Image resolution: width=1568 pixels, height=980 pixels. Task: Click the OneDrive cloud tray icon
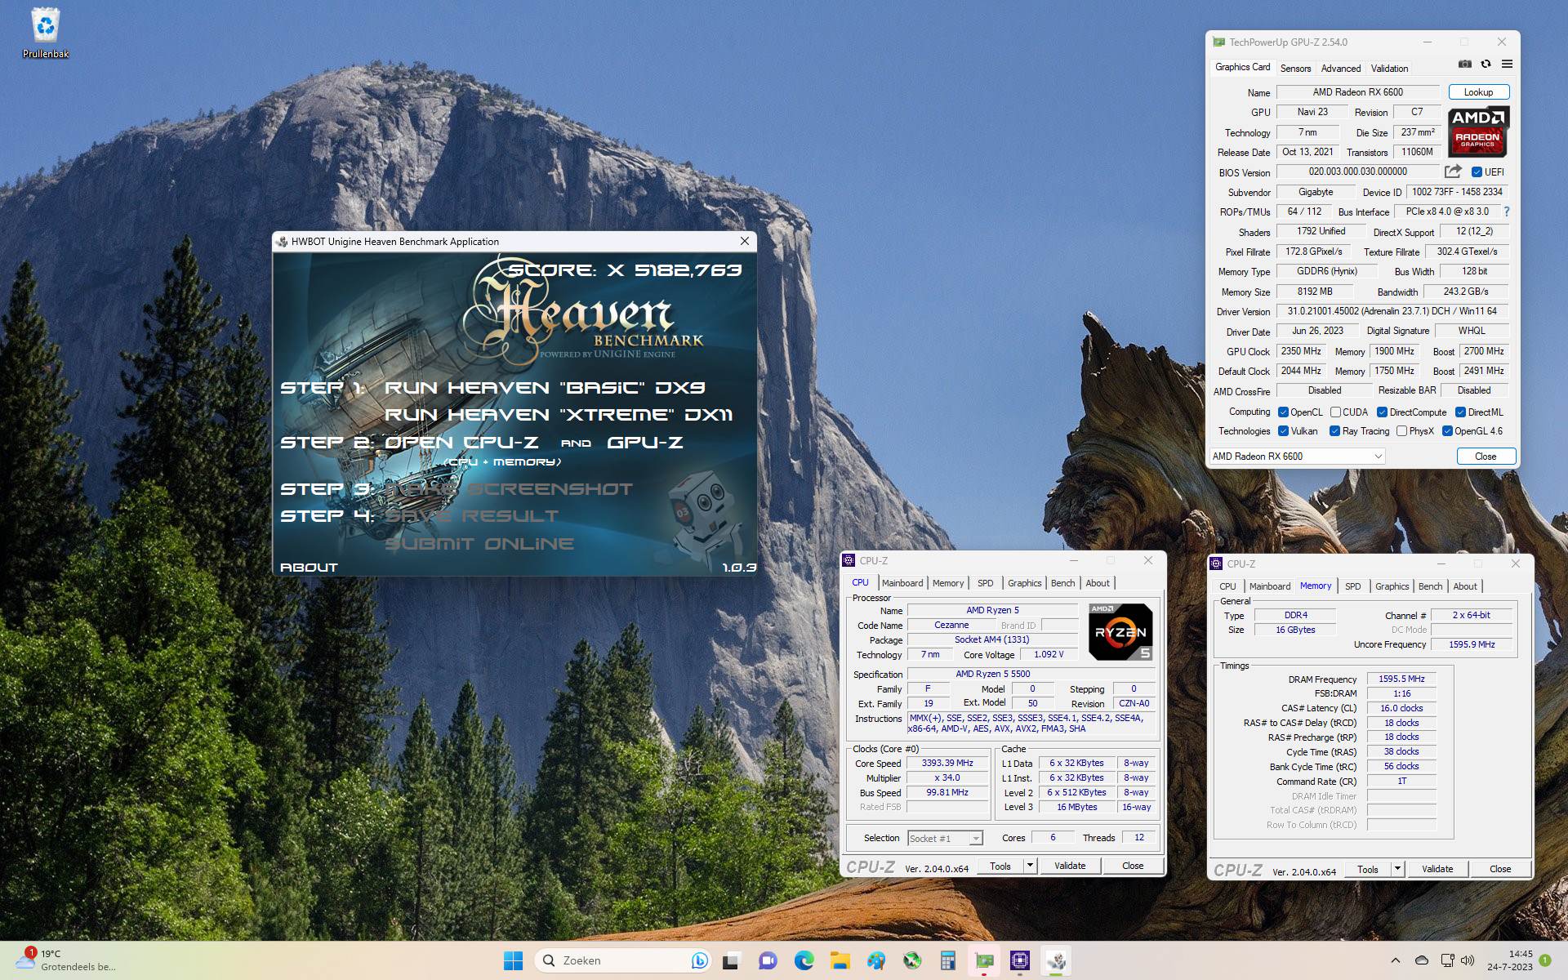coord(1421,960)
